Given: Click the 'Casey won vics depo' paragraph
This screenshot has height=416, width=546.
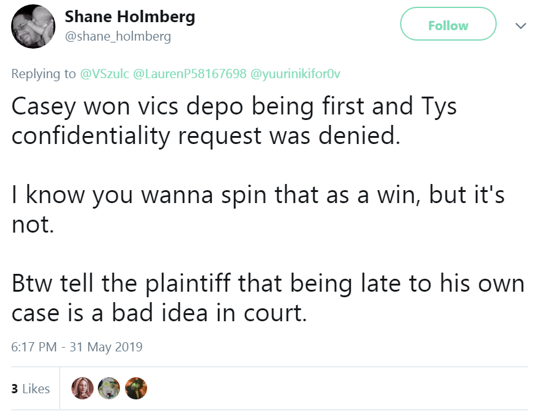Looking at the screenshot, I should coord(234,121).
